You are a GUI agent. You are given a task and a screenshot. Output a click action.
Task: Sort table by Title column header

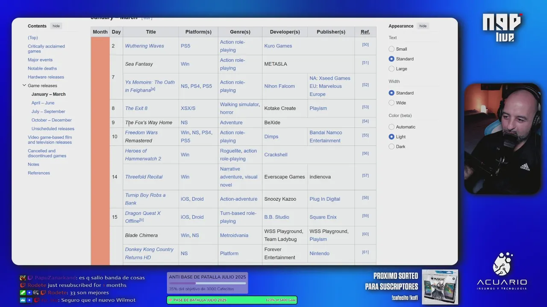[x=151, y=32]
